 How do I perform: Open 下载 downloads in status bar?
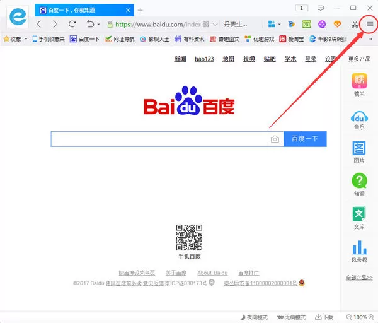tap(324, 317)
